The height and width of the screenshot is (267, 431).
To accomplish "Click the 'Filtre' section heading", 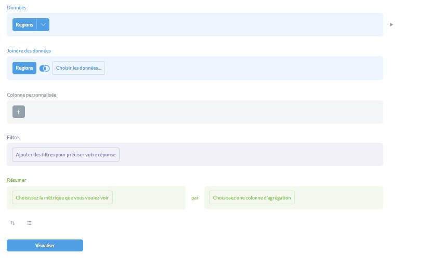I will click(13, 137).
